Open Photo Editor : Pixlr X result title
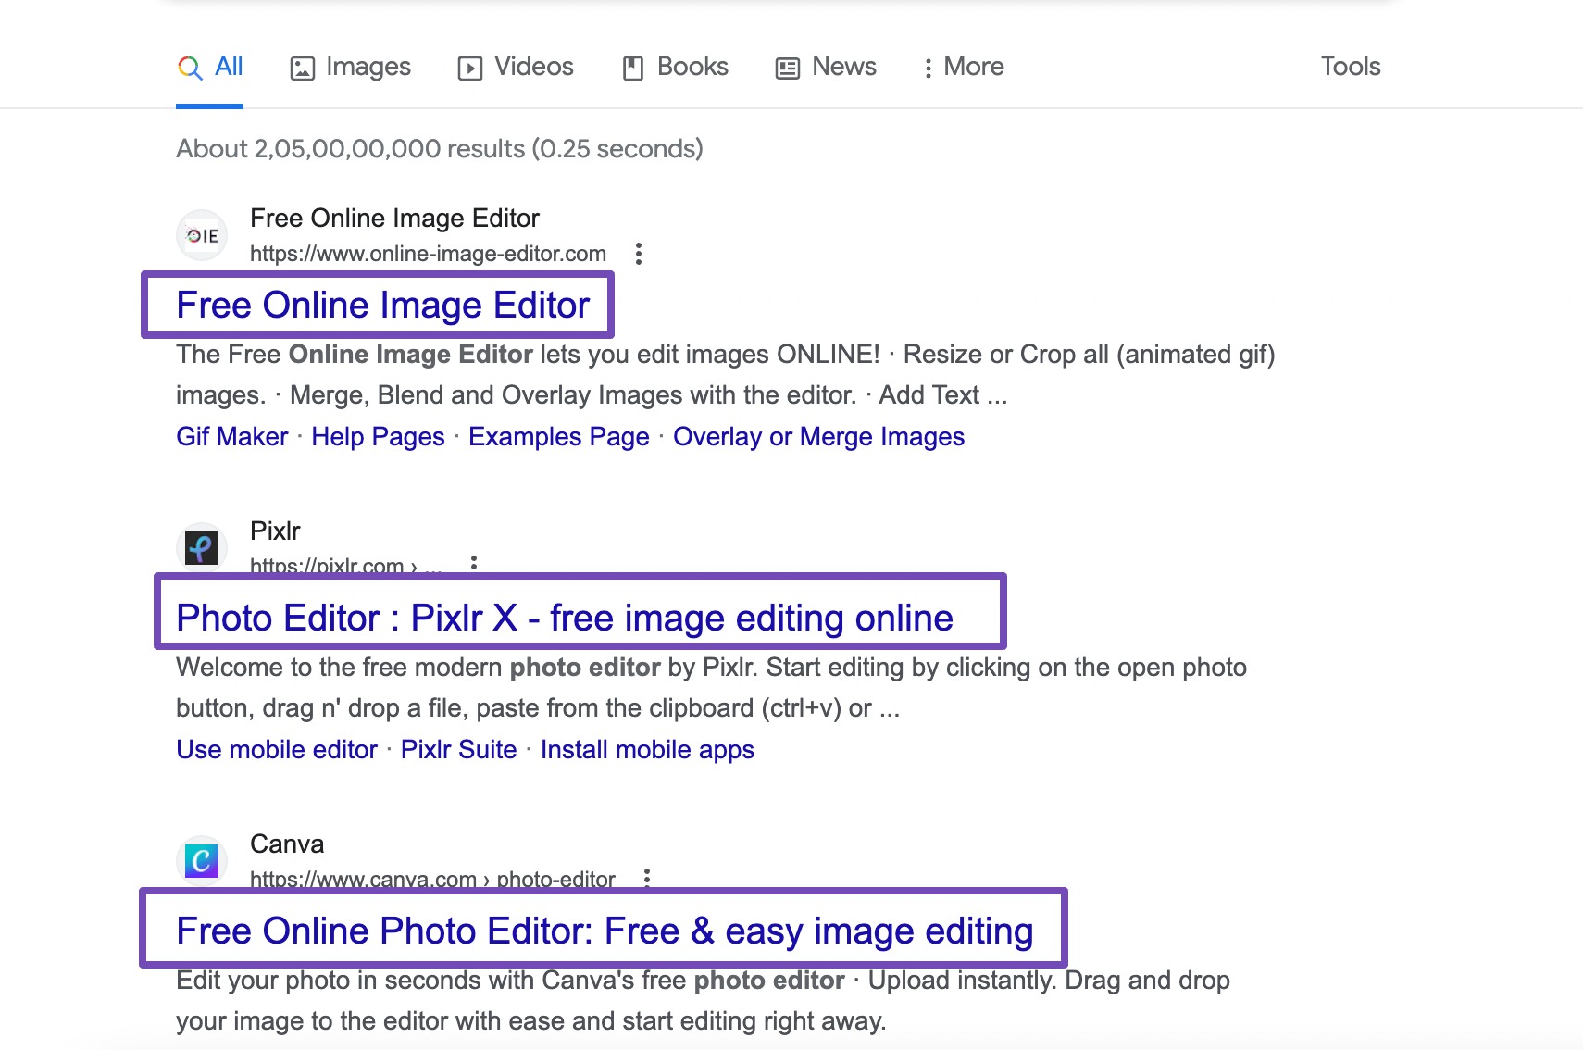 pos(565,618)
